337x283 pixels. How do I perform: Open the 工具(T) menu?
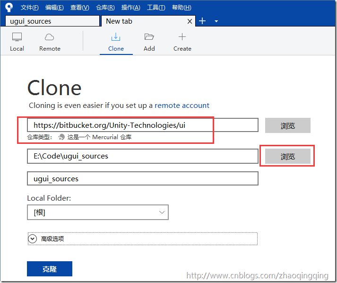[x=156, y=8]
